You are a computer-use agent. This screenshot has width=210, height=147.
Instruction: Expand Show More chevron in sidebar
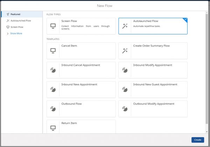pos(8,34)
